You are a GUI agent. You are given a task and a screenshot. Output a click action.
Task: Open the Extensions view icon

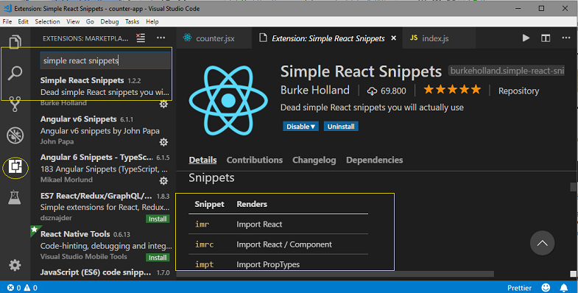point(15,167)
